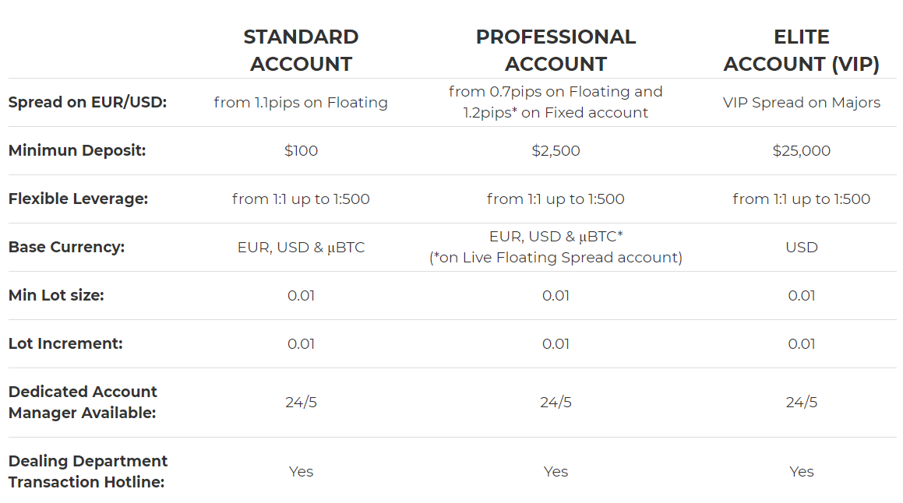Select the $25,000 elite deposit value
This screenshot has width=903, height=503.
[802, 151]
